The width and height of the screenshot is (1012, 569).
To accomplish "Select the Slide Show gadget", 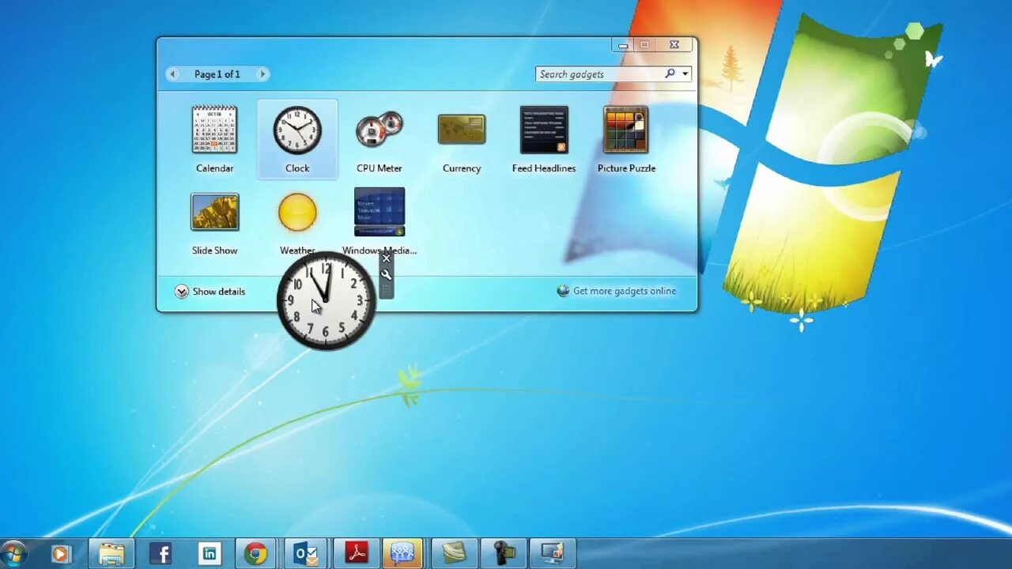I will point(214,212).
